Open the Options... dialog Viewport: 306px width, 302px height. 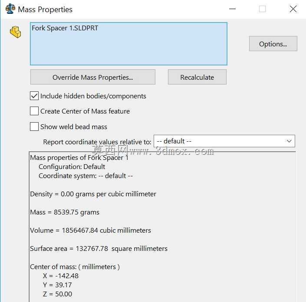[x=273, y=44]
